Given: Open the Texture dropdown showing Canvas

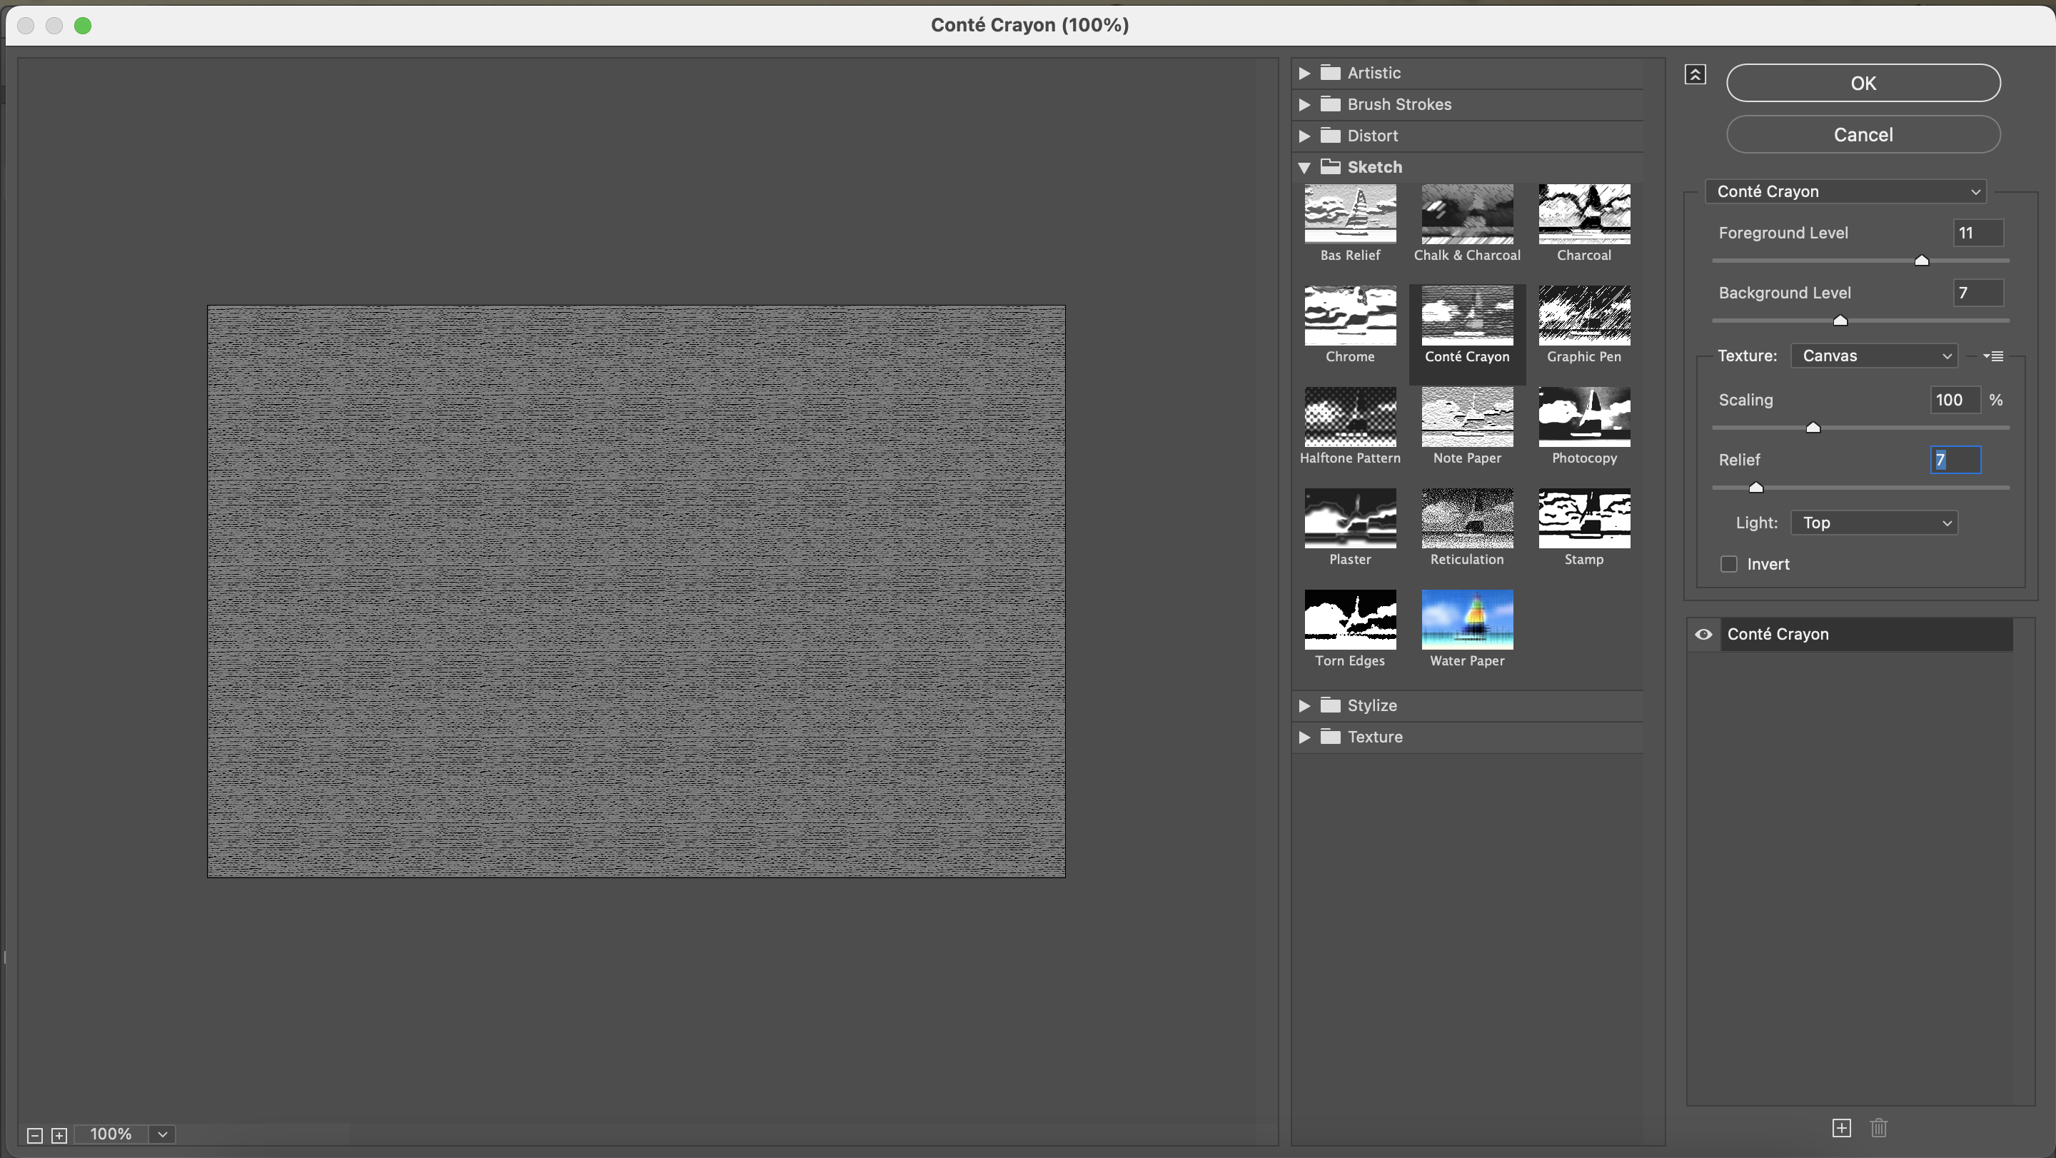Looking at the screenshot, I should click(1874, 355).
